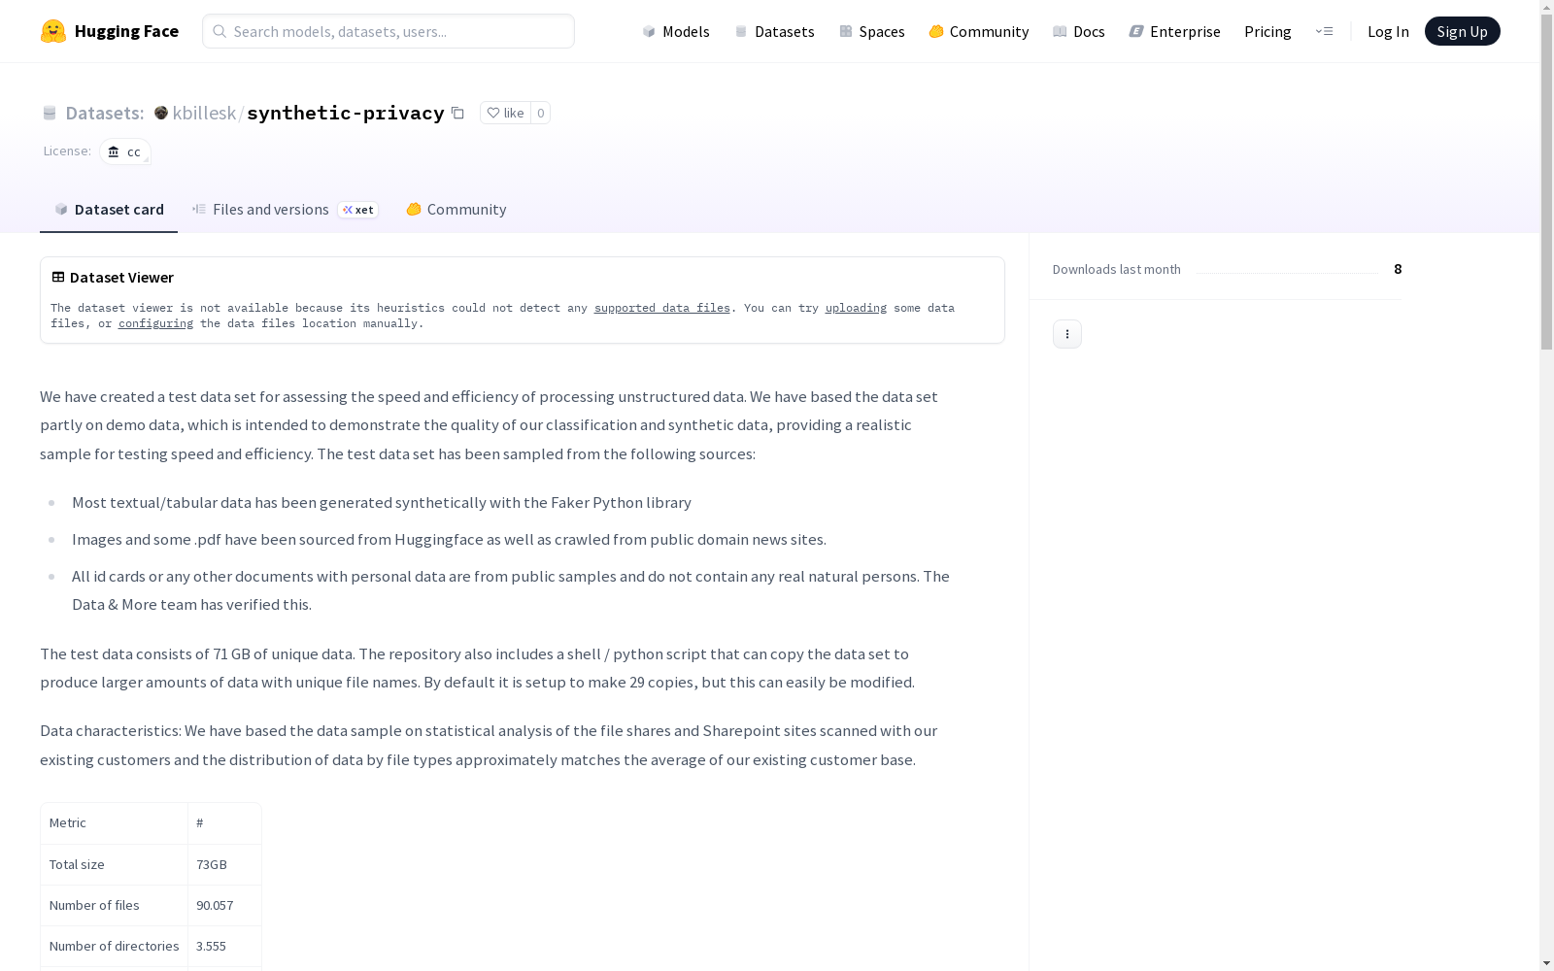Click the Docs book icon in navbar
The image size is (1554, 971).
pyautogui.click(x=1060, y=31)
